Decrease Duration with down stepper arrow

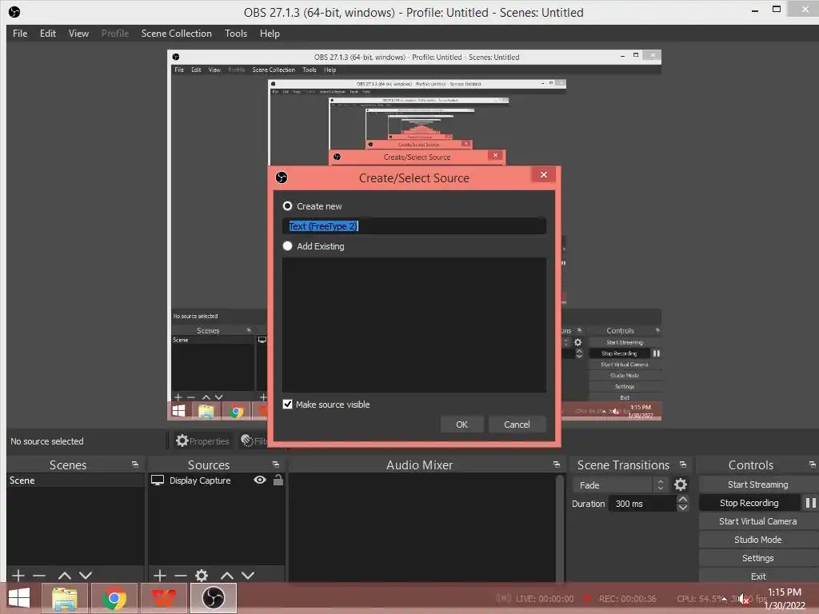pos(683,508)
